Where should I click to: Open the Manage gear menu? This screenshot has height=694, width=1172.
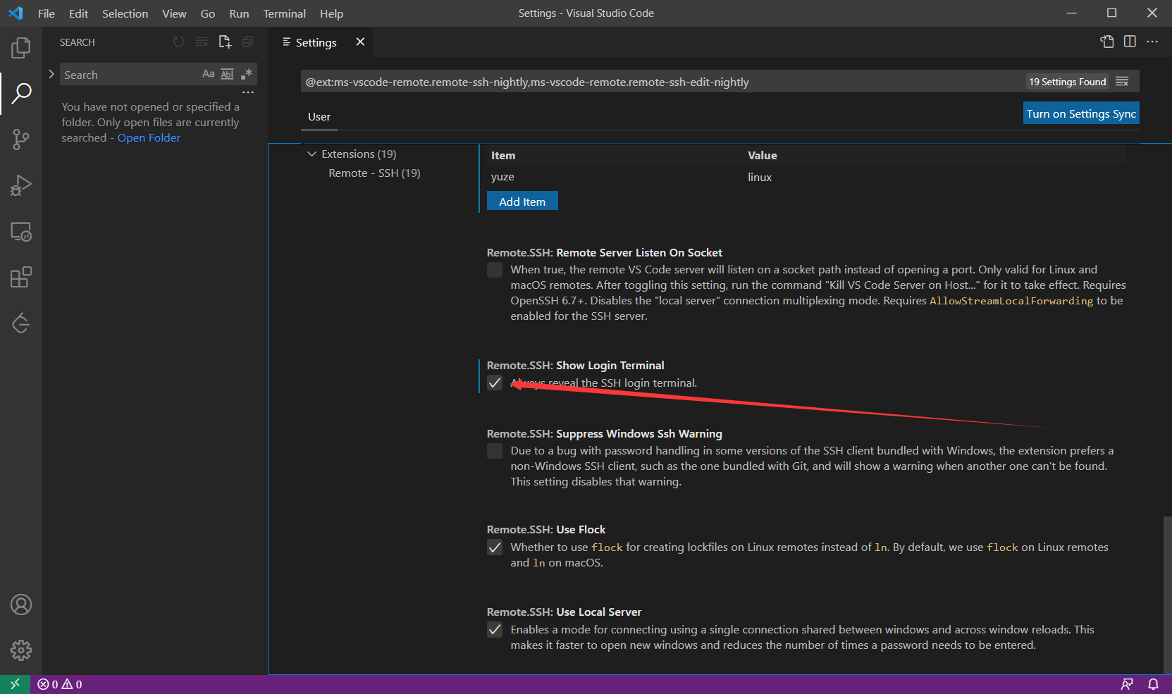click(21, 650)
